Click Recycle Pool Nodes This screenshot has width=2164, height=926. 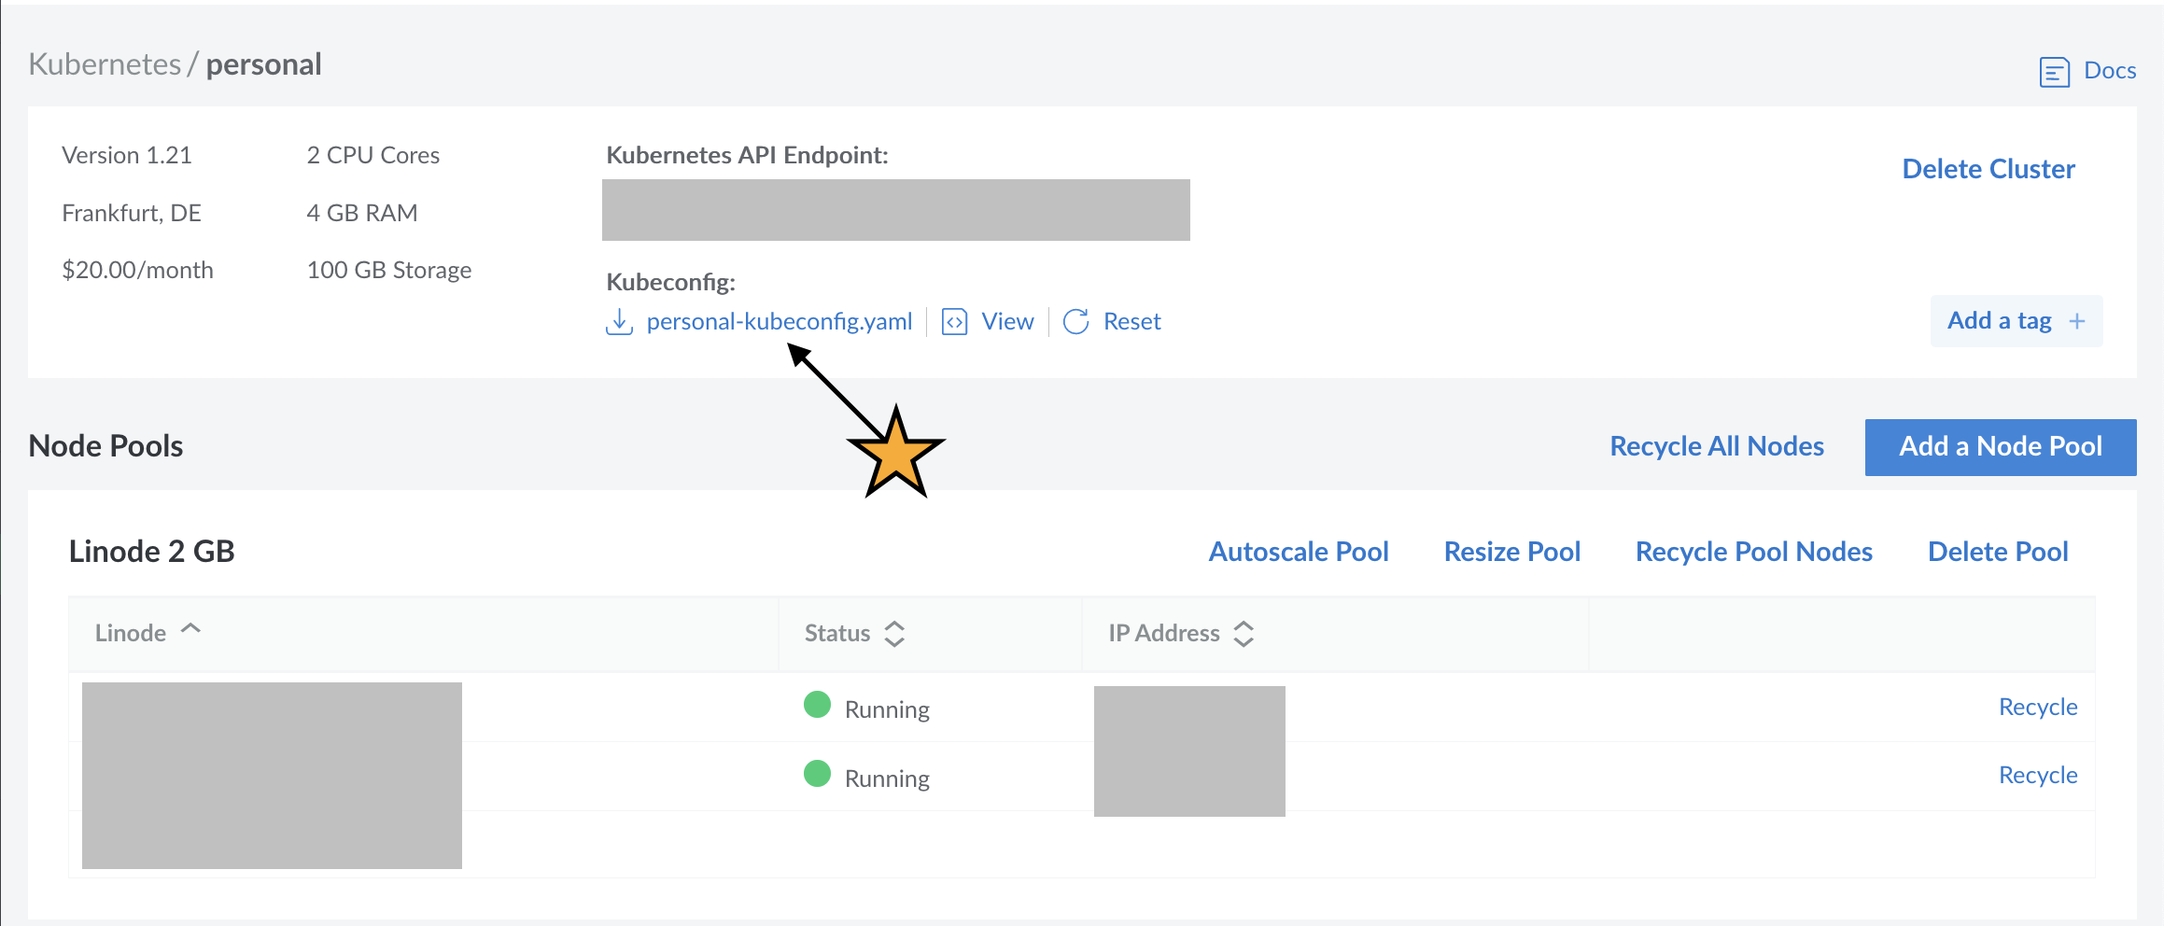point(1753,552)
